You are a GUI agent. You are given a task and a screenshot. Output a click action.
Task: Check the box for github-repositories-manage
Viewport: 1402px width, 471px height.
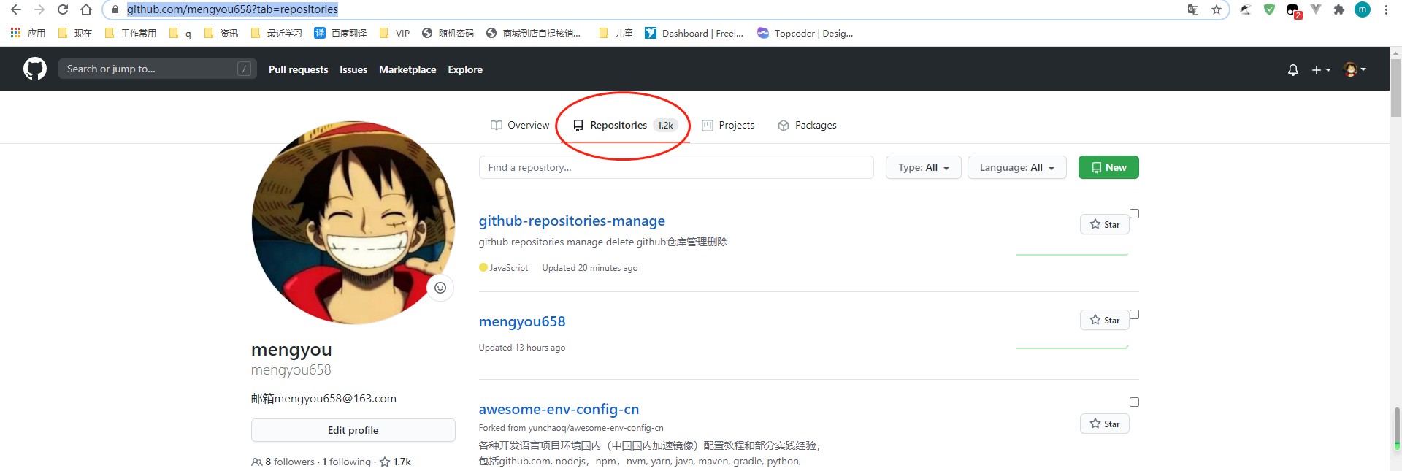click(1134, 214)
